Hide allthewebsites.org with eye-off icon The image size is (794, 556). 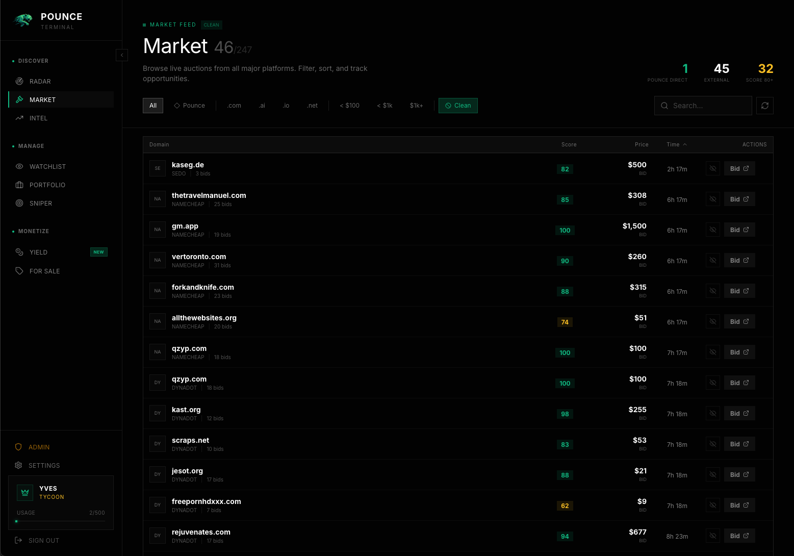pos(713,321)
